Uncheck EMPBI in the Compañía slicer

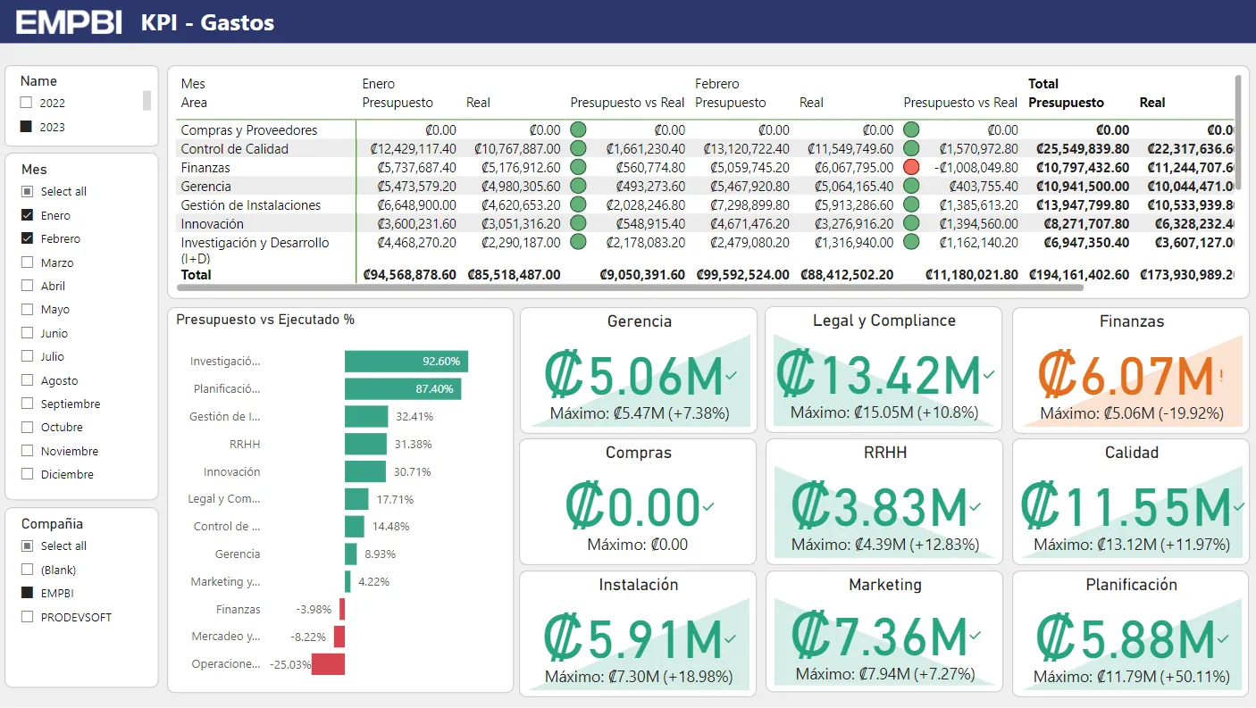[x=28, y=593]
